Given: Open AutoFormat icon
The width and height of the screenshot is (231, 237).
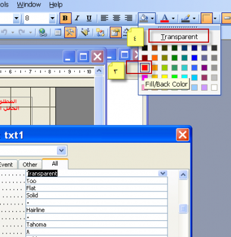Looking at the screenshot, I should (86, 32).
